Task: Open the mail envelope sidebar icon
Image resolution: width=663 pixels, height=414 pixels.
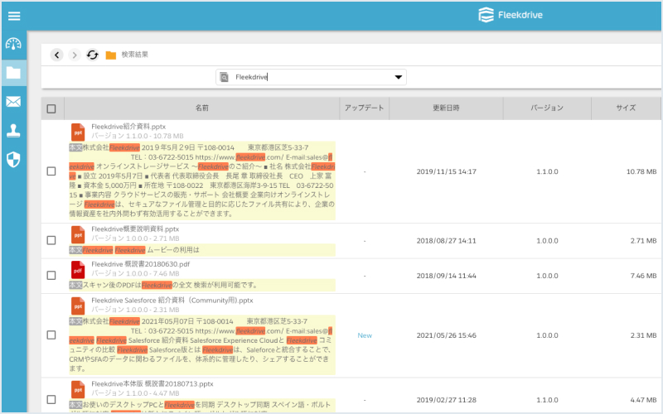Action: (13, 101)
